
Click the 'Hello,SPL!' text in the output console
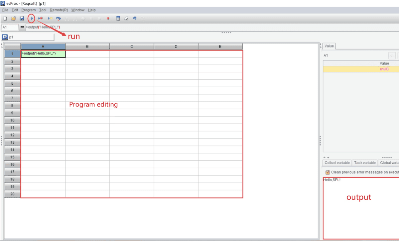[x=332, y=180]
